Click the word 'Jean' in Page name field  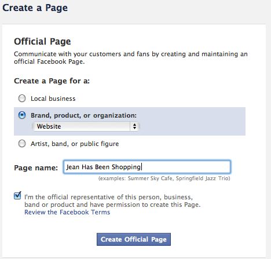point(72,167)
